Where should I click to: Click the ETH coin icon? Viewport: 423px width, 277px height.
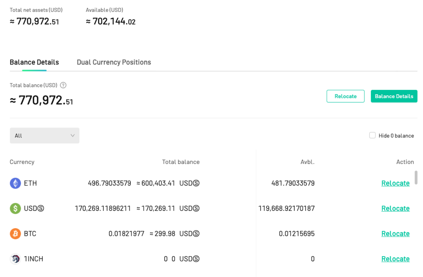[15, 183]
